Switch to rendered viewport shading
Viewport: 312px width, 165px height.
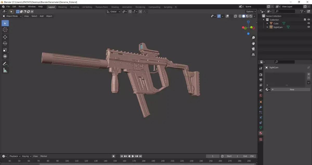click(251, 16)
